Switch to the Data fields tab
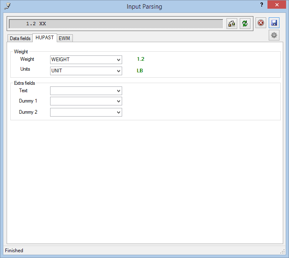Image resolution: width=289 pixels, height=258 pixels. click(20, 38)
